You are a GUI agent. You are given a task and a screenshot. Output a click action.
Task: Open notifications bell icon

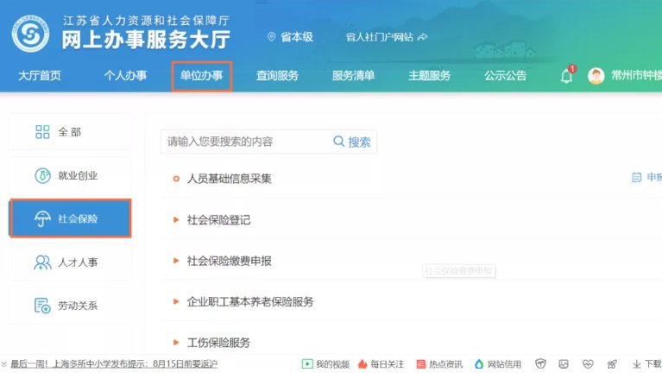click(566, 76)
